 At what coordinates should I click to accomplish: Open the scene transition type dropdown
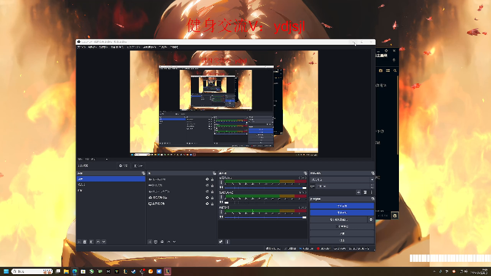342,180
